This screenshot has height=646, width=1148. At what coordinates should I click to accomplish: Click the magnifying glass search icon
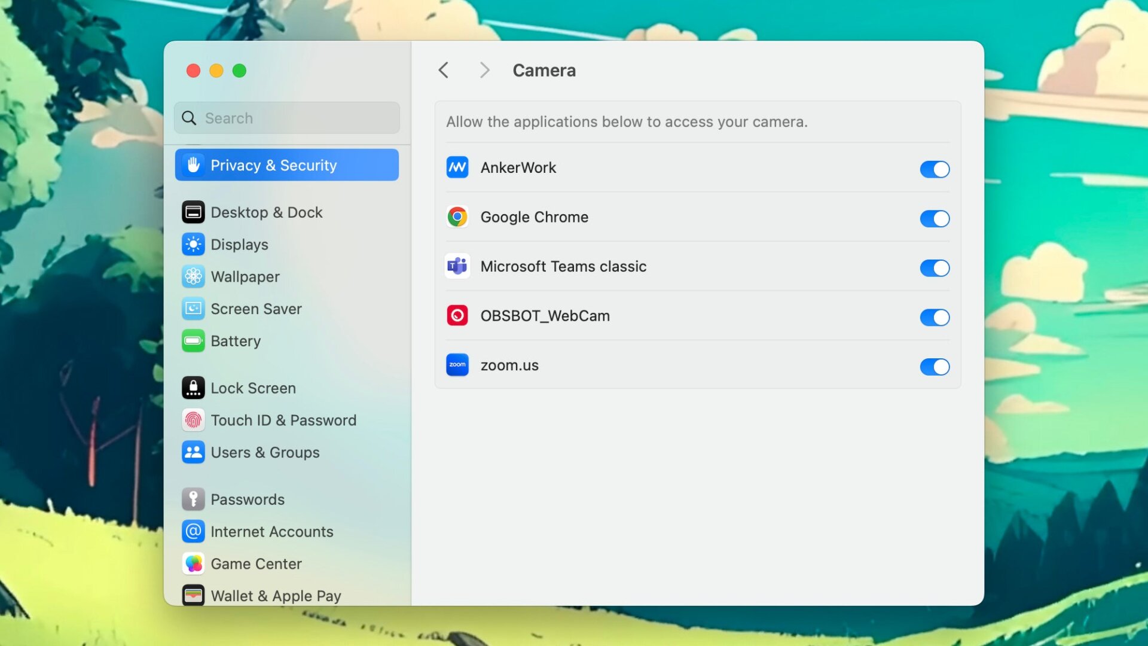click(x=189, y=118)
